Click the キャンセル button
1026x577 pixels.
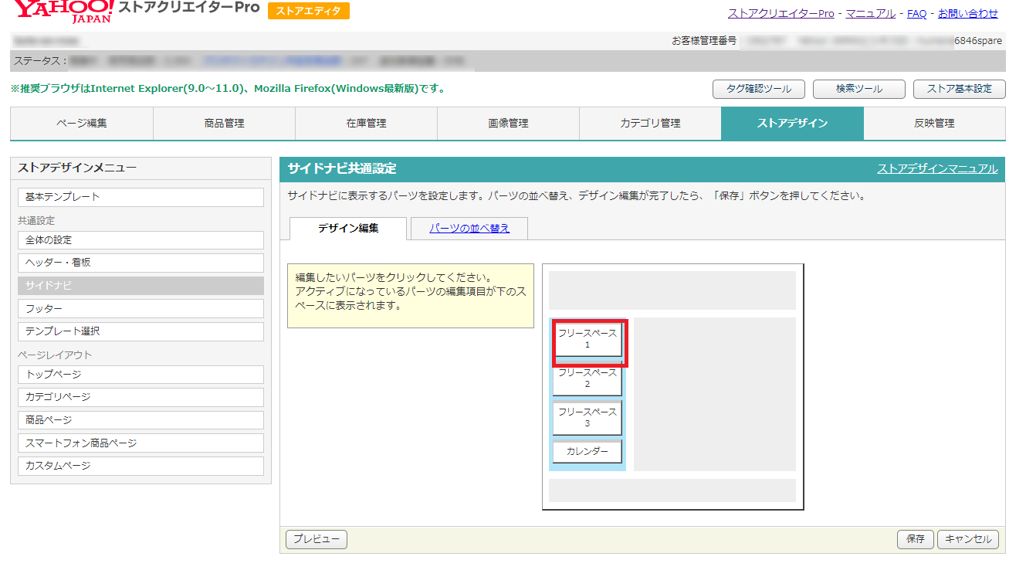tap(968, 540)
